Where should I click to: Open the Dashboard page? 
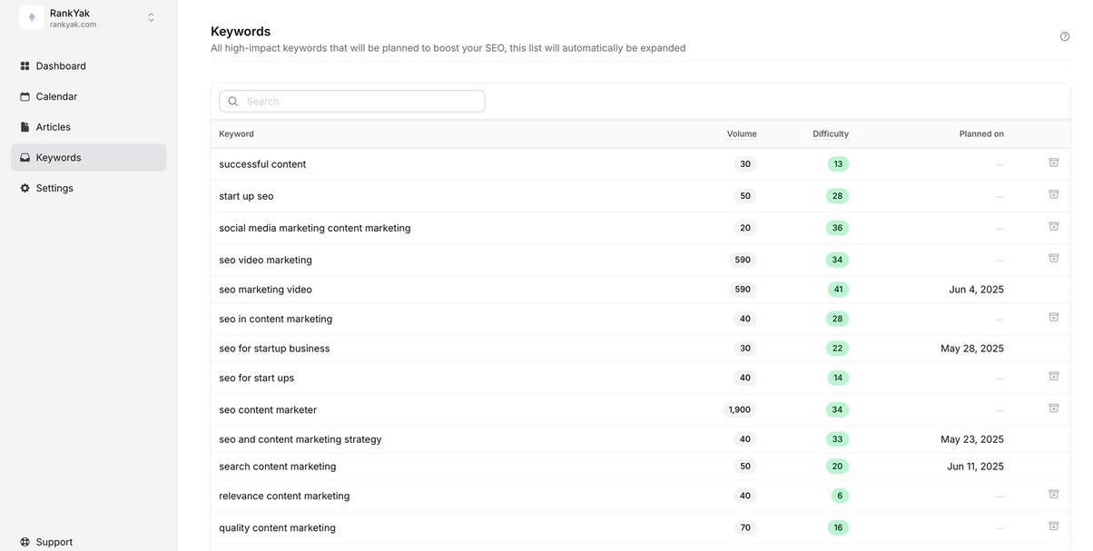click(x=61, y=66)
